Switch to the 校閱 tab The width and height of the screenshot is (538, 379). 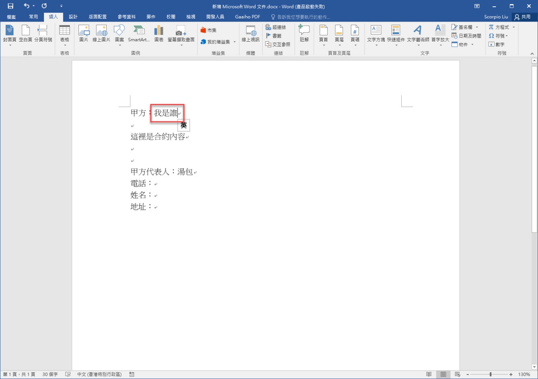(171, 17)
